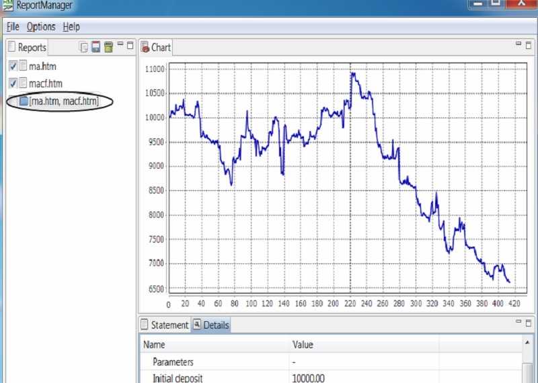Open the Help menu
The height and width of the screenshot is (383, 538).
pyautogui.click(x=71, y=26)
